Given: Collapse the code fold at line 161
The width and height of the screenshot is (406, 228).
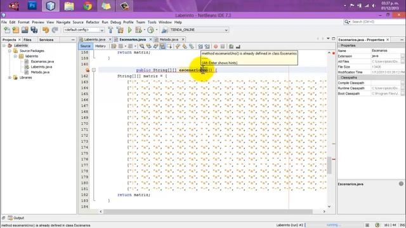Looking at the screenshot, I should click(x=94, y=70).
